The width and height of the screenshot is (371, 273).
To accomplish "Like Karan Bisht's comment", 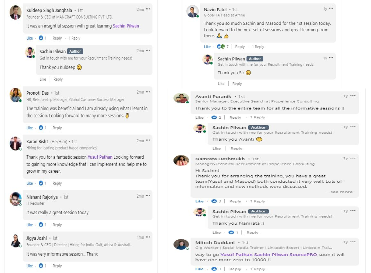I will (30, 183).
